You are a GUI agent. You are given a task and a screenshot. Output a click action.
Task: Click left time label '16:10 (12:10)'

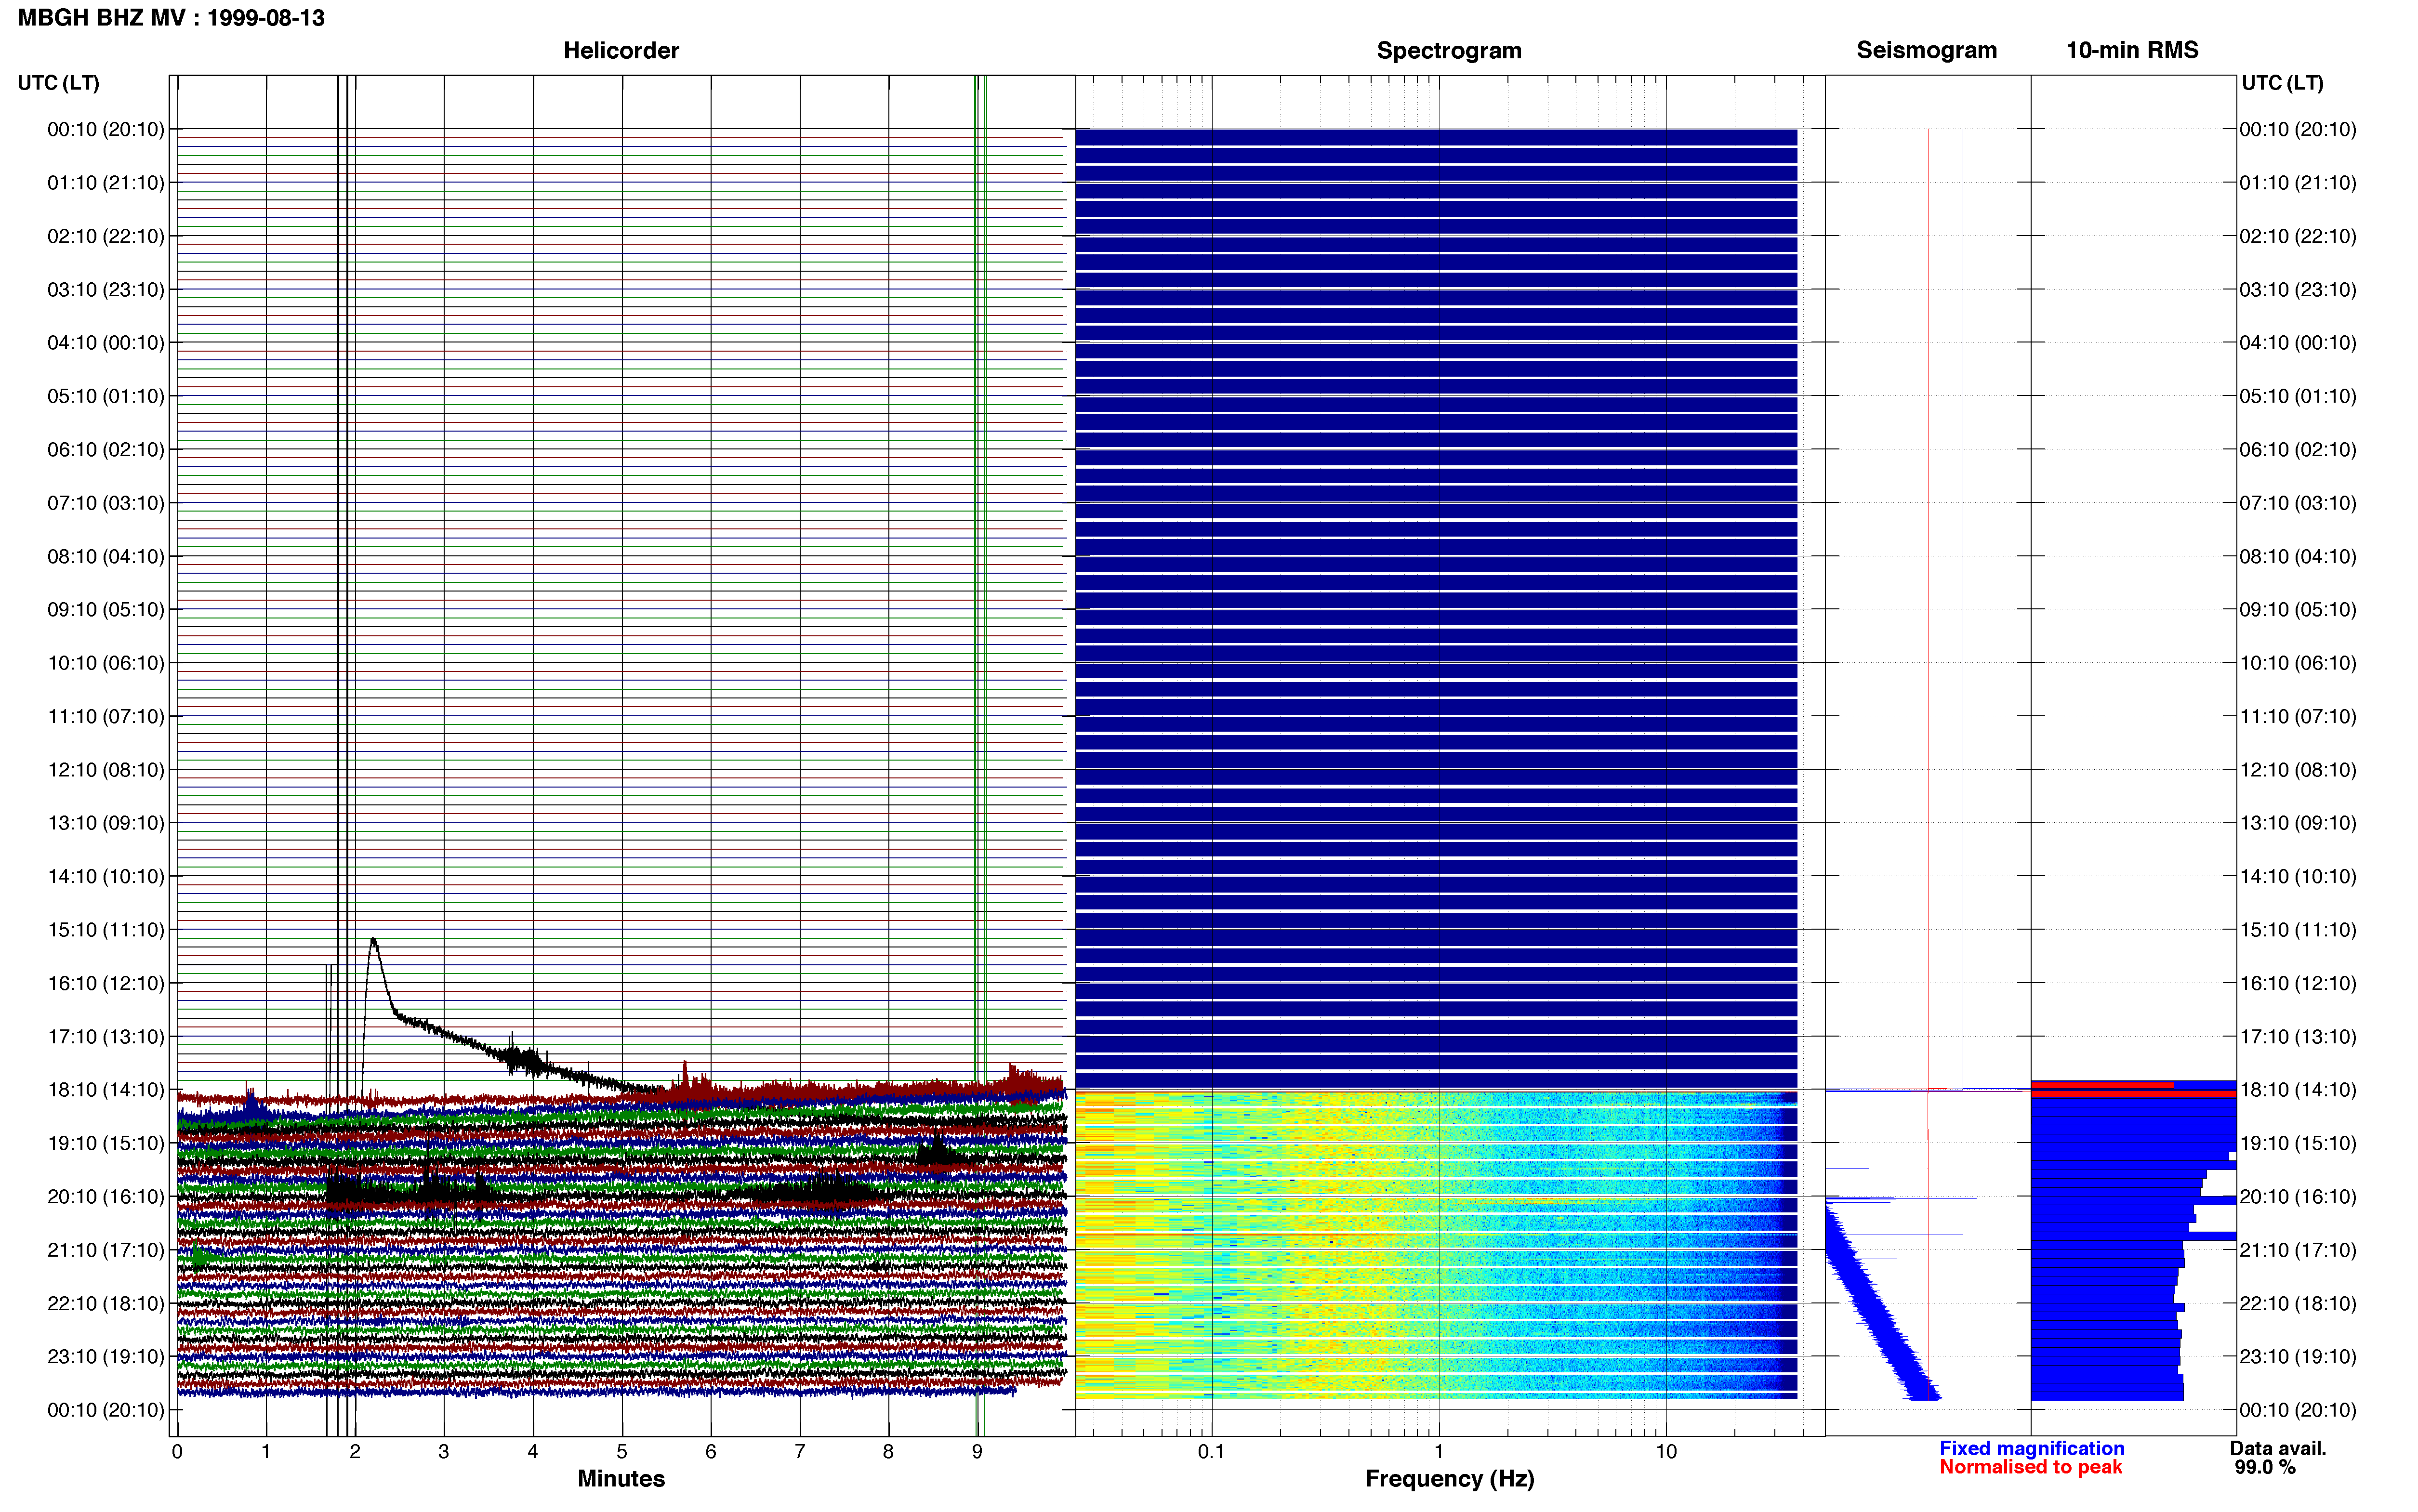[x=106, y=983]
